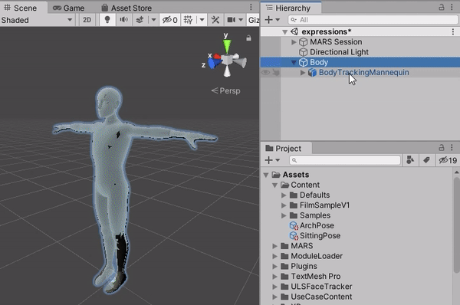This screenshot has height=305, width=460.
Task: Search by label tag icon
Action: 426,160
